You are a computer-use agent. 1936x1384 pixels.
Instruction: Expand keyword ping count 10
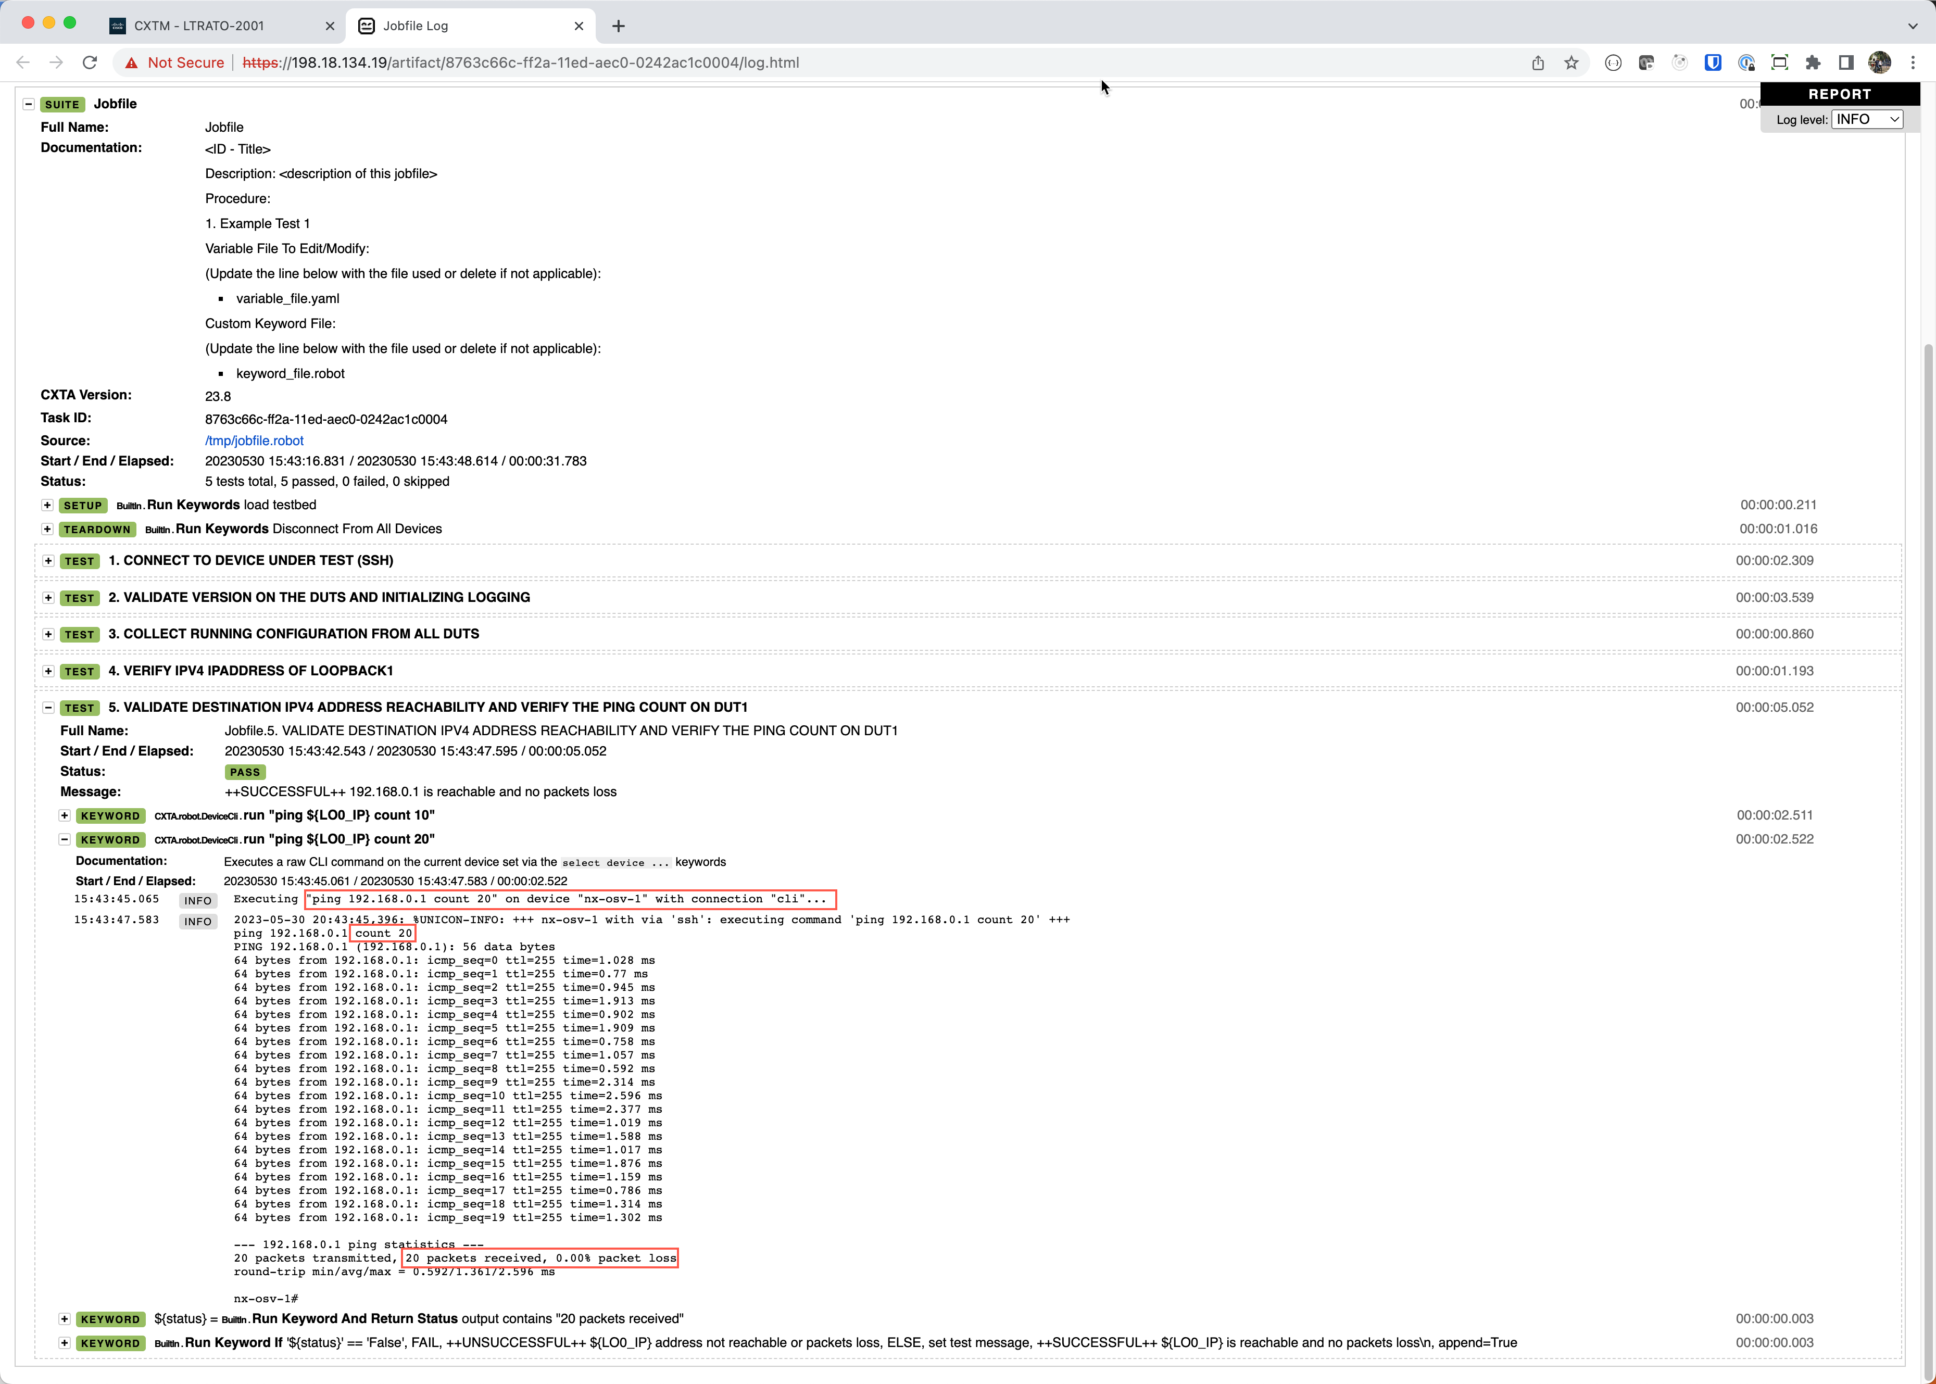pos(64,815)
